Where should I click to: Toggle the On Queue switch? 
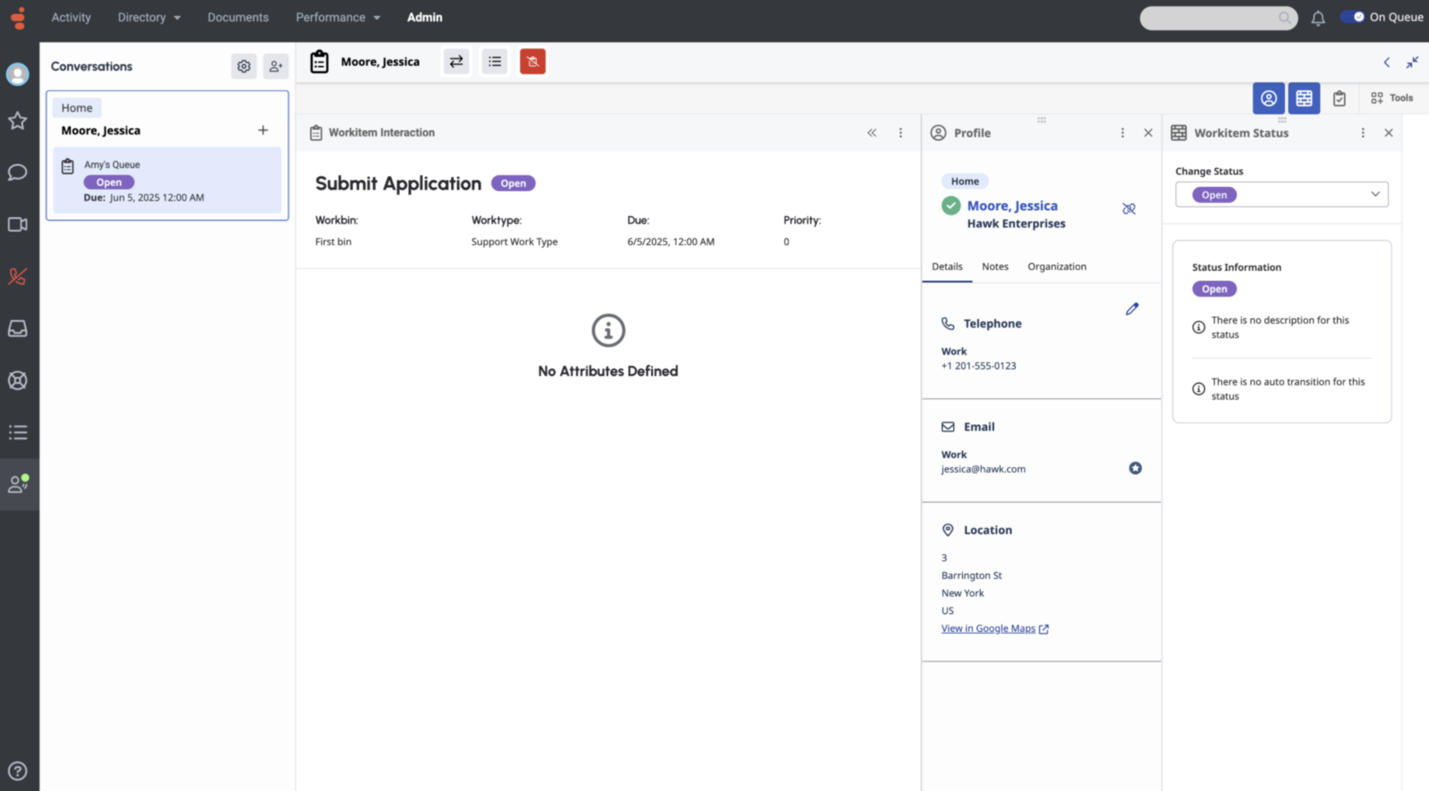click(x=1353, y=17)
